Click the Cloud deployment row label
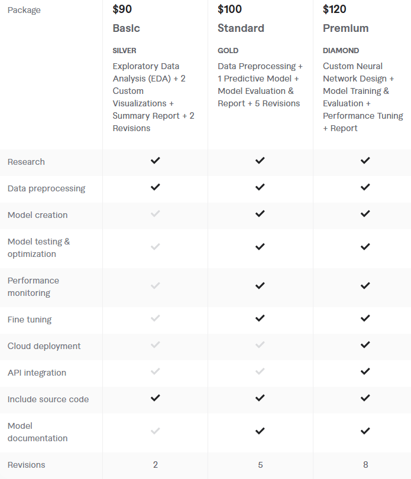 coord(44,346)
